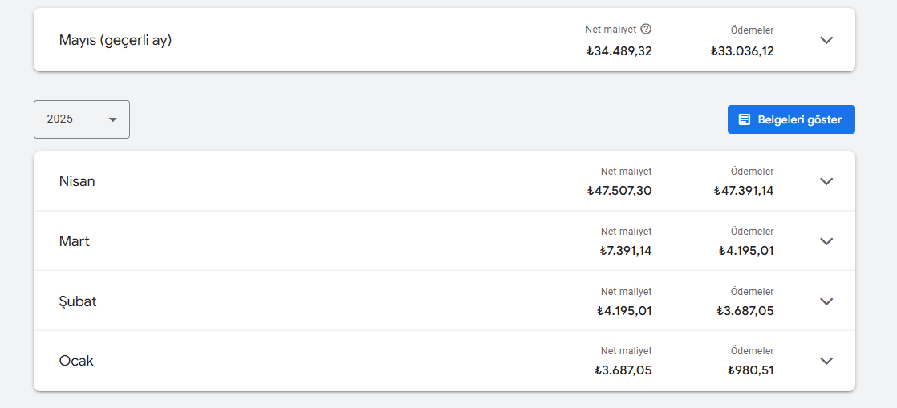Click the dropdown arrow beside 2025
Screen dimensions: 897x408
click(x=112, y=119)
